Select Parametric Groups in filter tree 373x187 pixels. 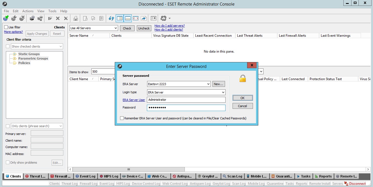(x=33, y=58)
